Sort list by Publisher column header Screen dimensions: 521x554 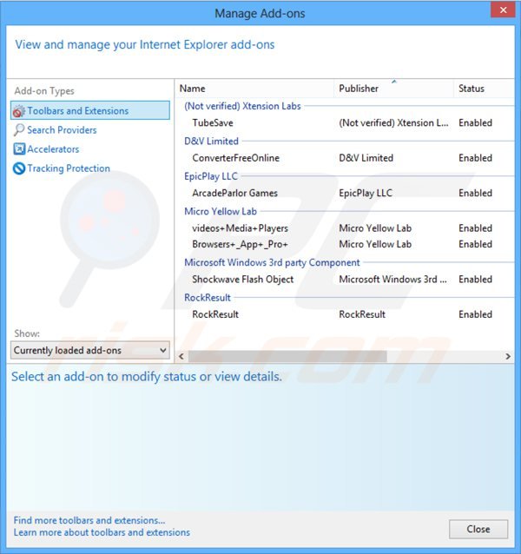coord(393,89)
